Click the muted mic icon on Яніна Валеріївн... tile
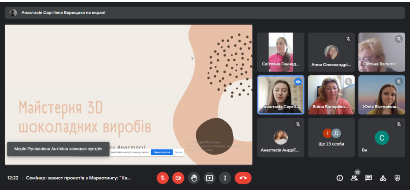The width and height of the screenshot is (410, 190). coord(348,82)
